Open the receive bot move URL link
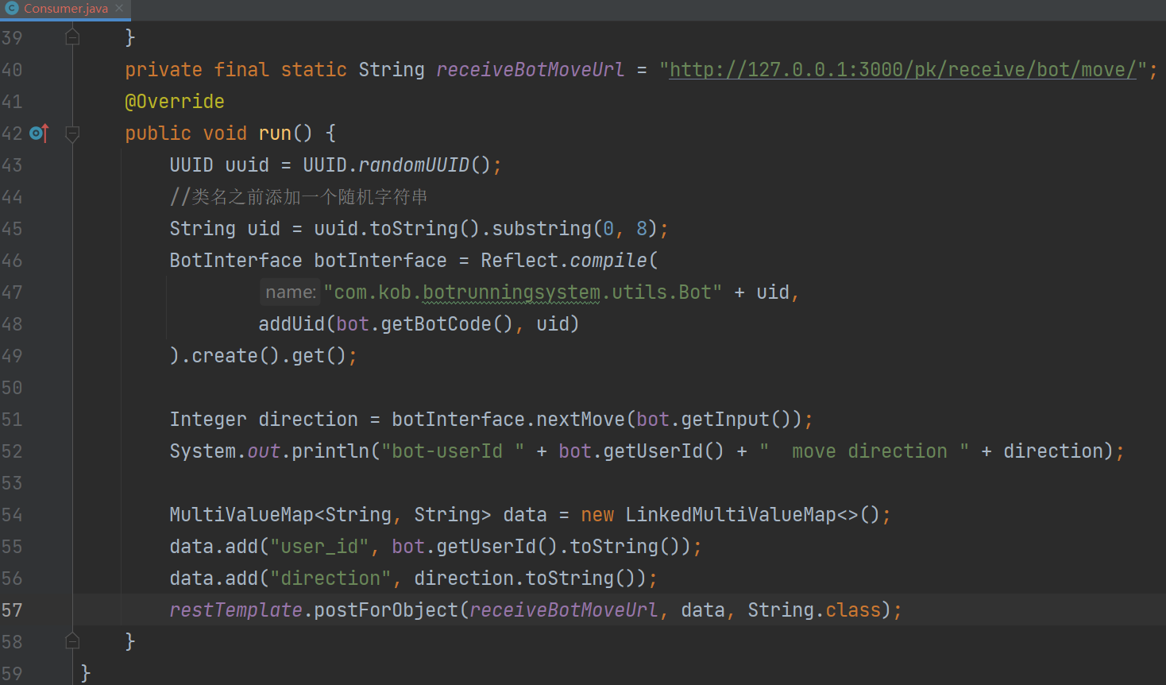The image size is (1166, 685). (903, 70)
